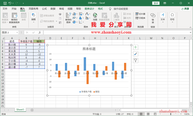193x116 pixels.
Task: Open Chart Elements plus button
Action: (135, 47)
